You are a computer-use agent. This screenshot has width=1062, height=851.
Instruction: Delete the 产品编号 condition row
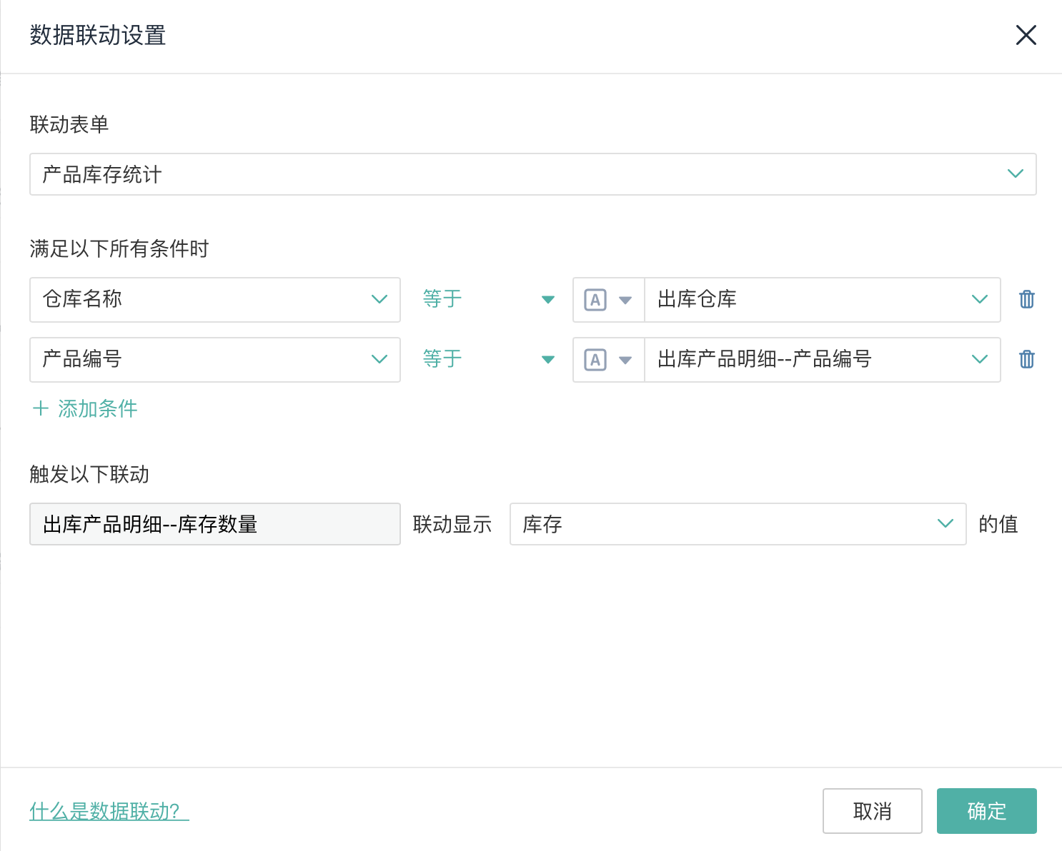click(1026, 360)
